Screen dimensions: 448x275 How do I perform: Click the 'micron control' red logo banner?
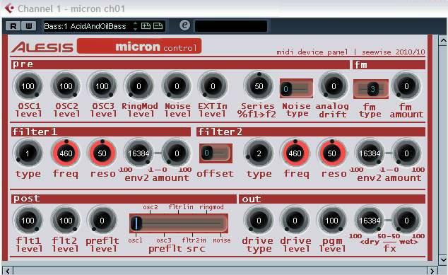(139, 46)
